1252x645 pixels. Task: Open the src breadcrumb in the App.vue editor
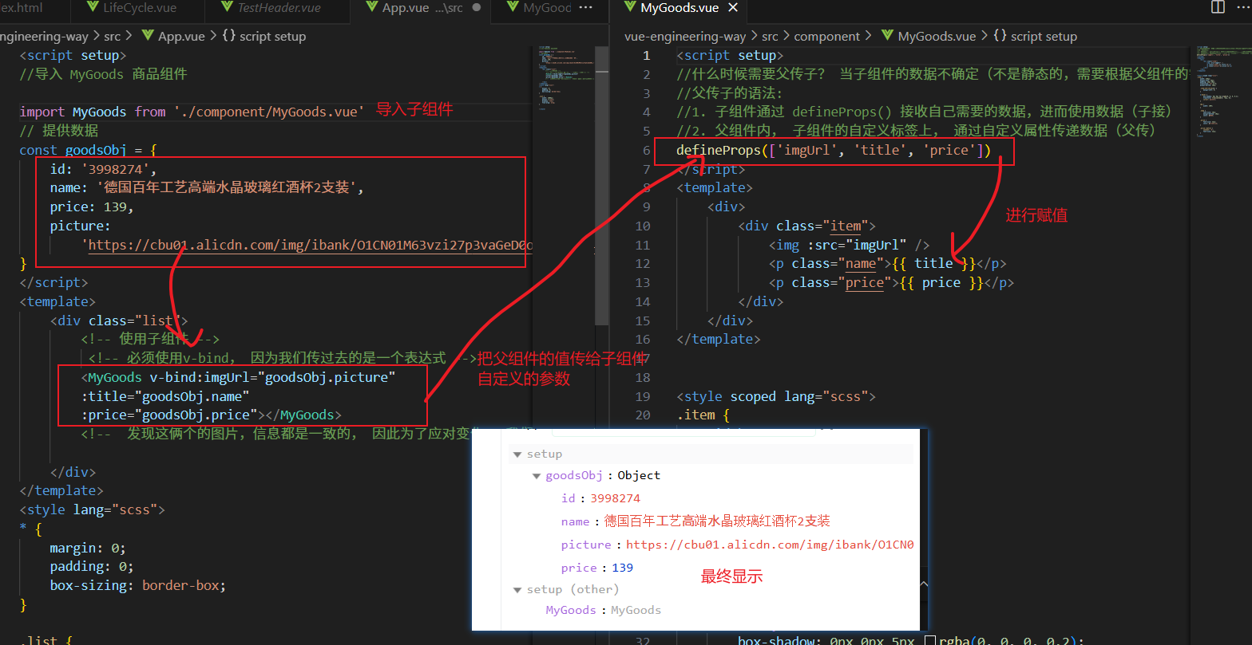click(x=112, y=36)
